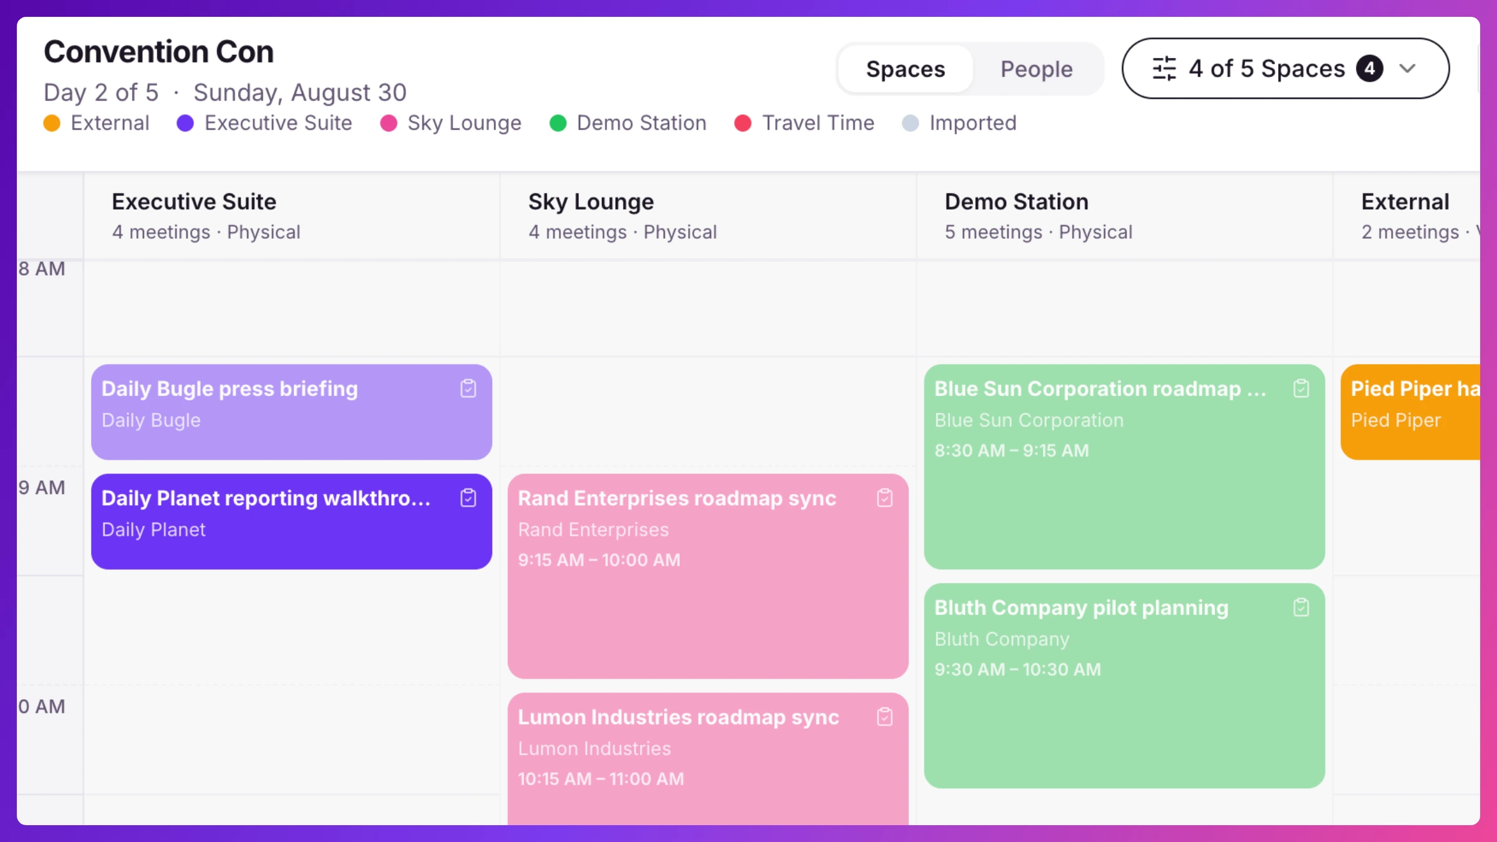
Task: Select the Sky Lounge column header
Action: click(x=708, y=216)
